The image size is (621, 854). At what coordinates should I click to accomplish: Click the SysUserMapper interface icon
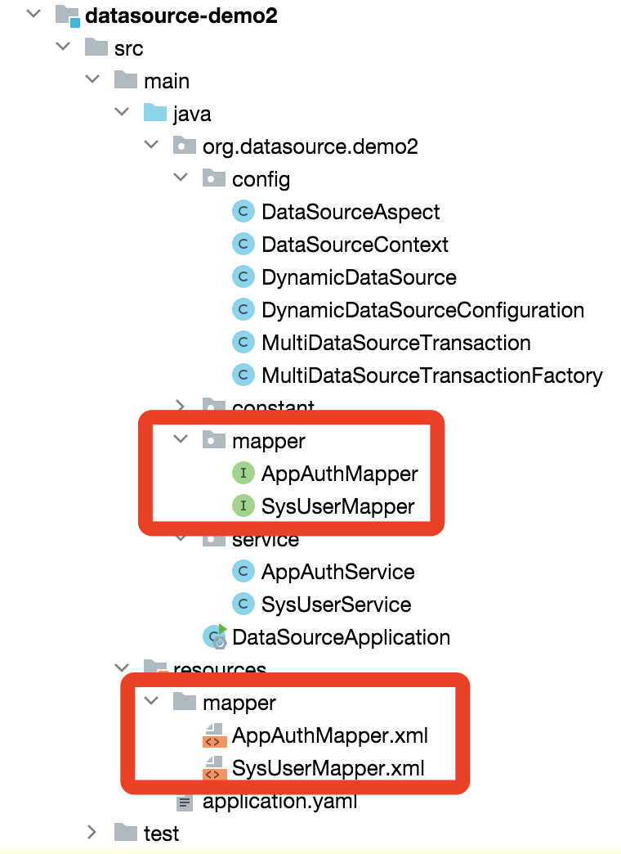coord(243,506)
